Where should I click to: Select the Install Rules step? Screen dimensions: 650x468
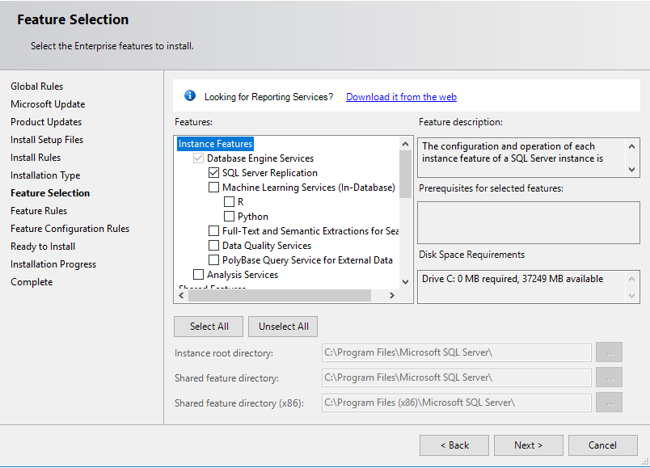(36, 158)
